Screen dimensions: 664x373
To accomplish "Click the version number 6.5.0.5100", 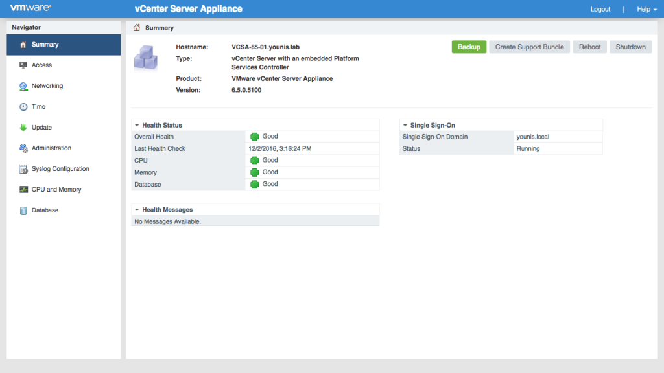I will pyautogui.click(x=246, y=90).
